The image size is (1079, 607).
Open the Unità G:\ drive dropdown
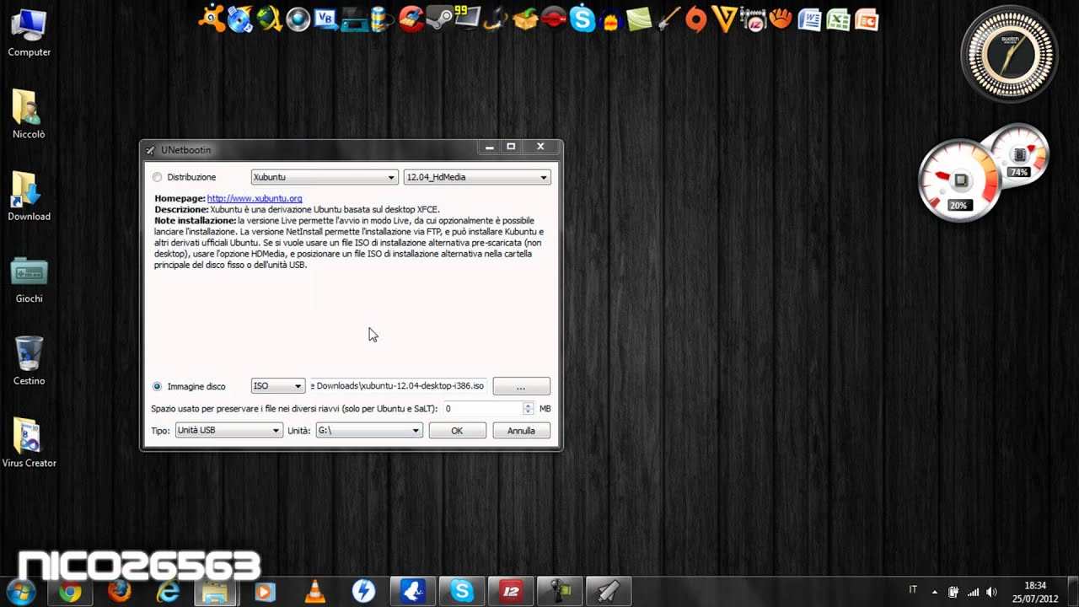(x=368, y=431)
